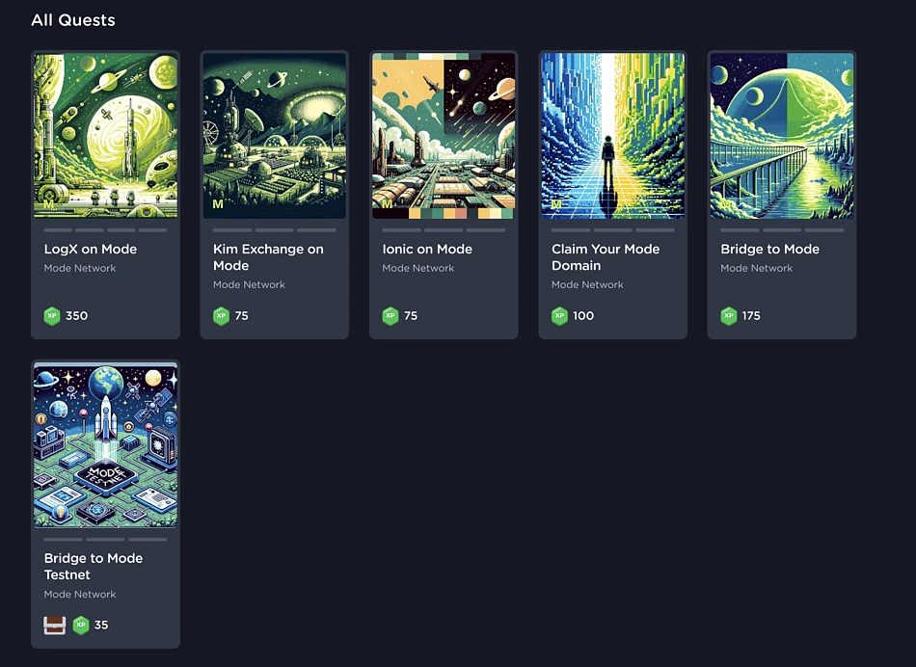Click the XP icon beside 175 points

pyautogui.click(x=729, y=316)
